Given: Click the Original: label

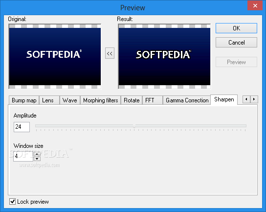Looking at the screenshot, I should click(x=17, y=19).
